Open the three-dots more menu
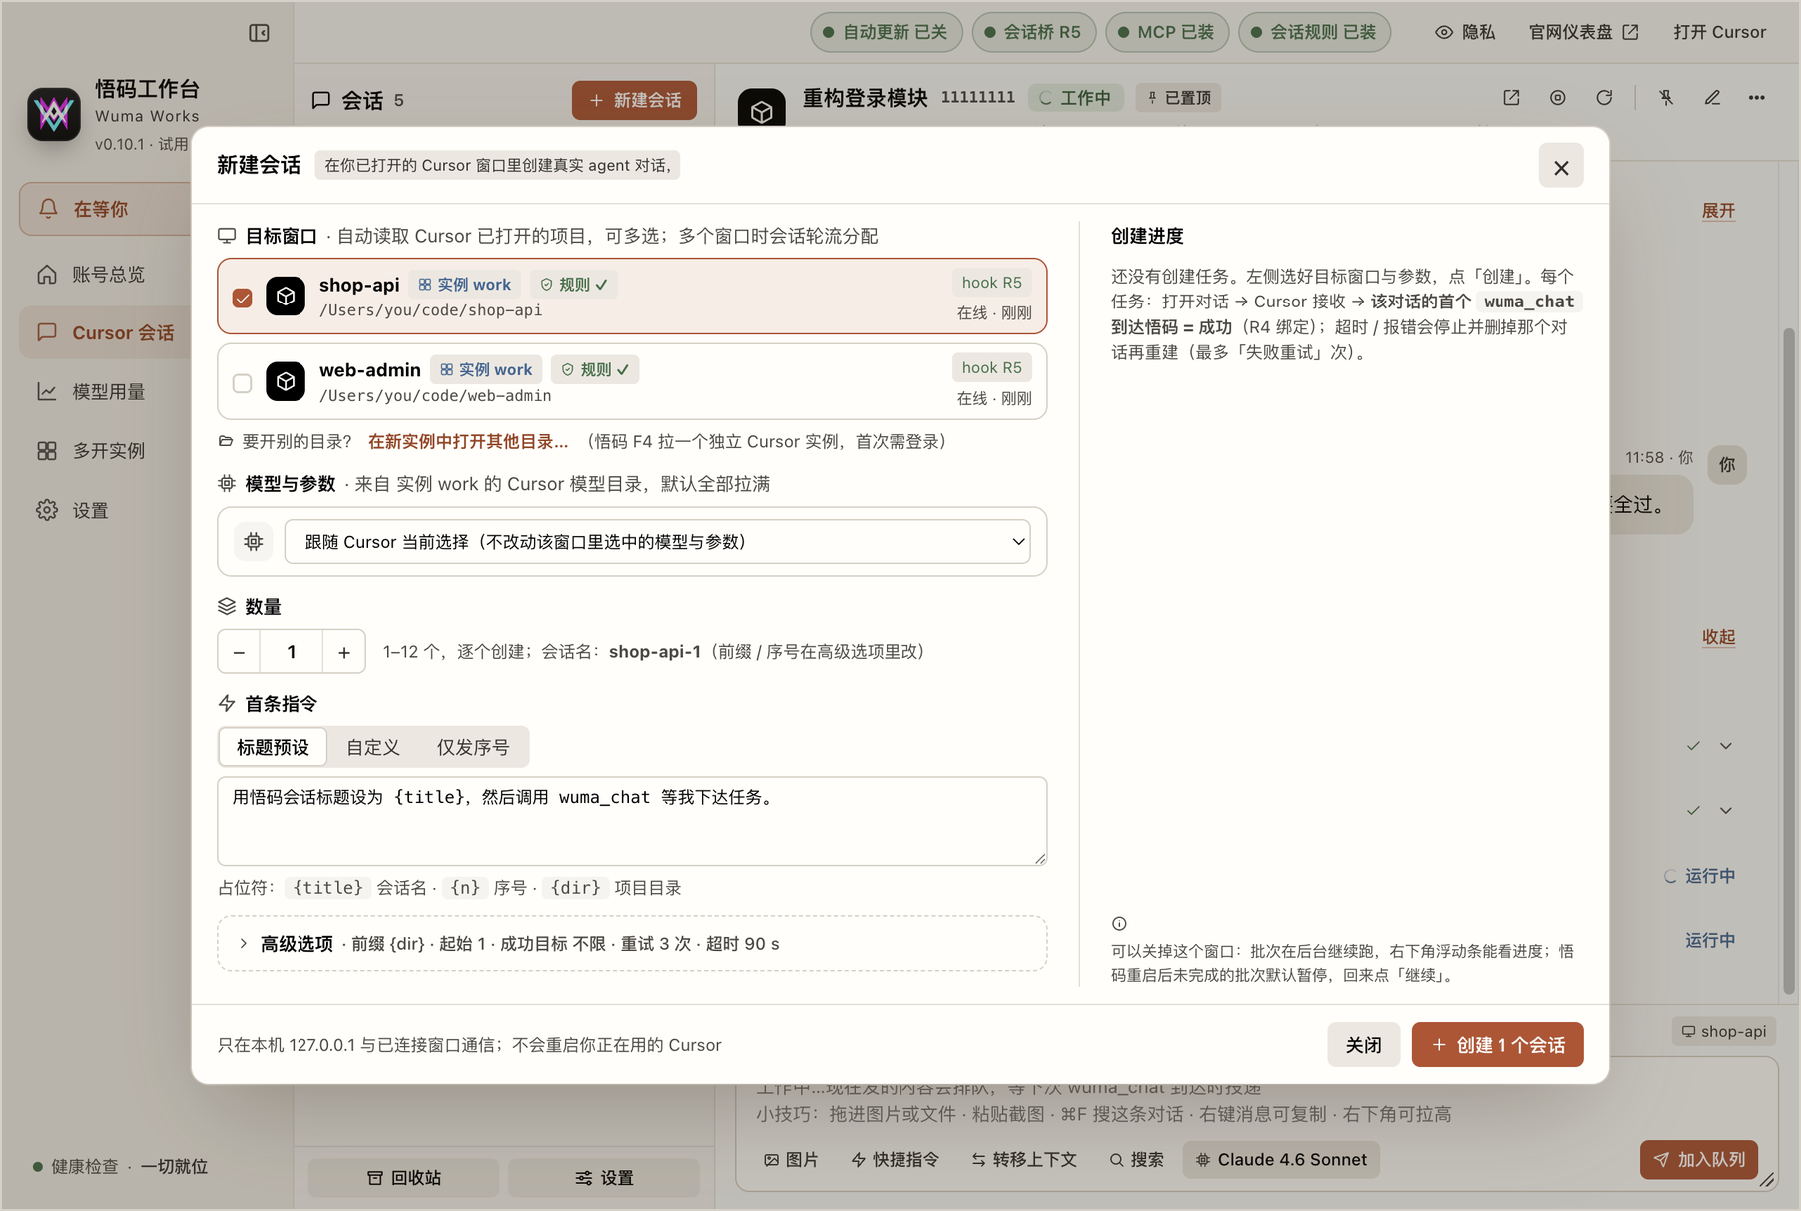This screenshot has height=1211, width=1801. pyautogui.click(x=1757, y=97)
